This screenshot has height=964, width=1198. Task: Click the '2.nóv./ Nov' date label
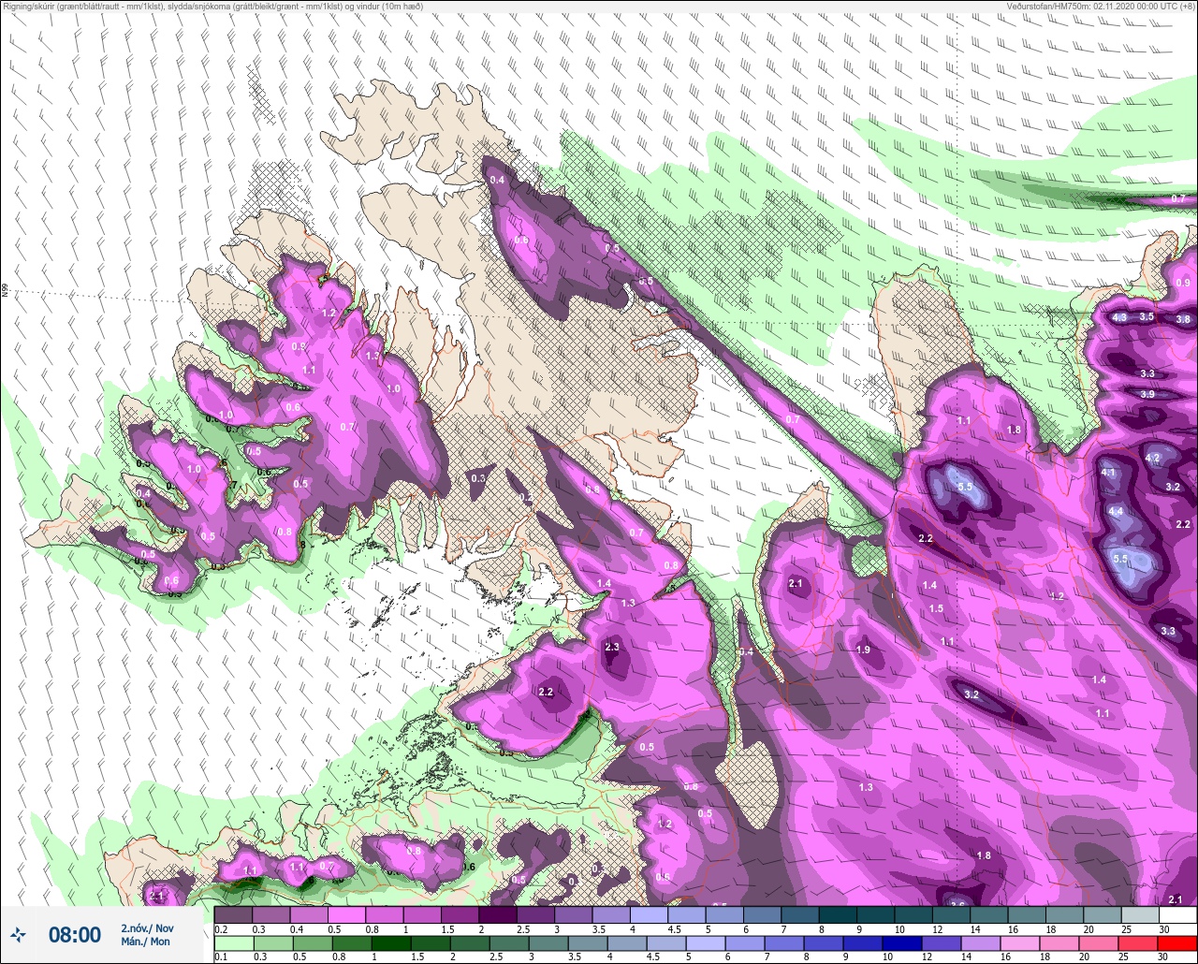[x=147, y=927]
